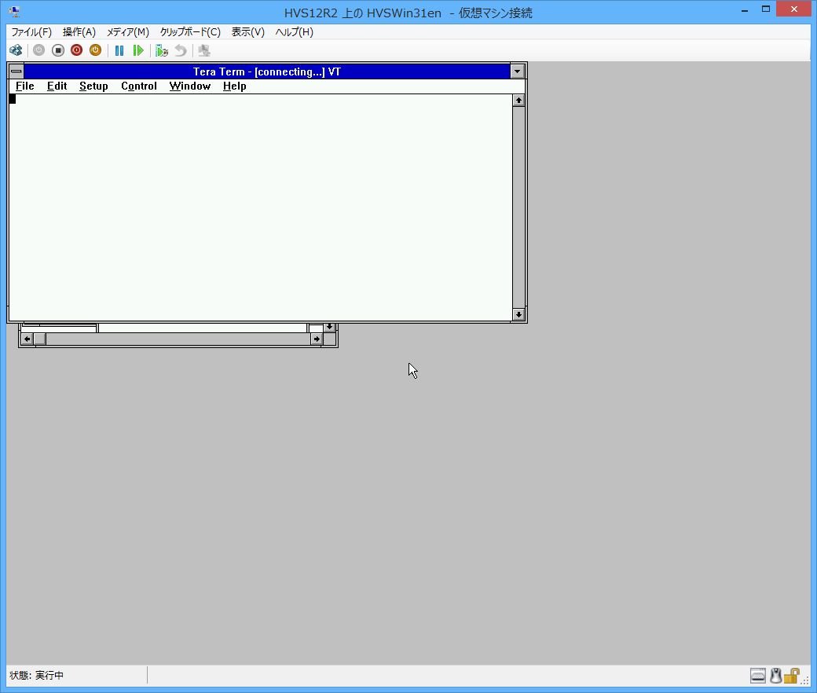Turn off the VM with stop icon
This screenshot has height=693, width=817.
click(x=58, y=50)
